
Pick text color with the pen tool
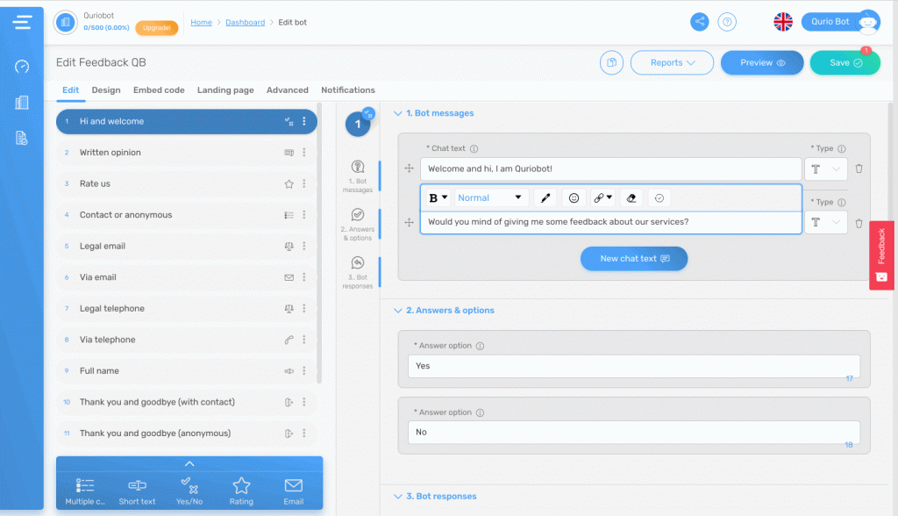(x=545, y=198)
